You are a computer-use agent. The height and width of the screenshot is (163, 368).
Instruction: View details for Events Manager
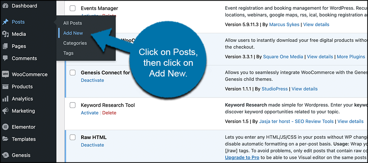pyautogui.click(x=316, y=25)
